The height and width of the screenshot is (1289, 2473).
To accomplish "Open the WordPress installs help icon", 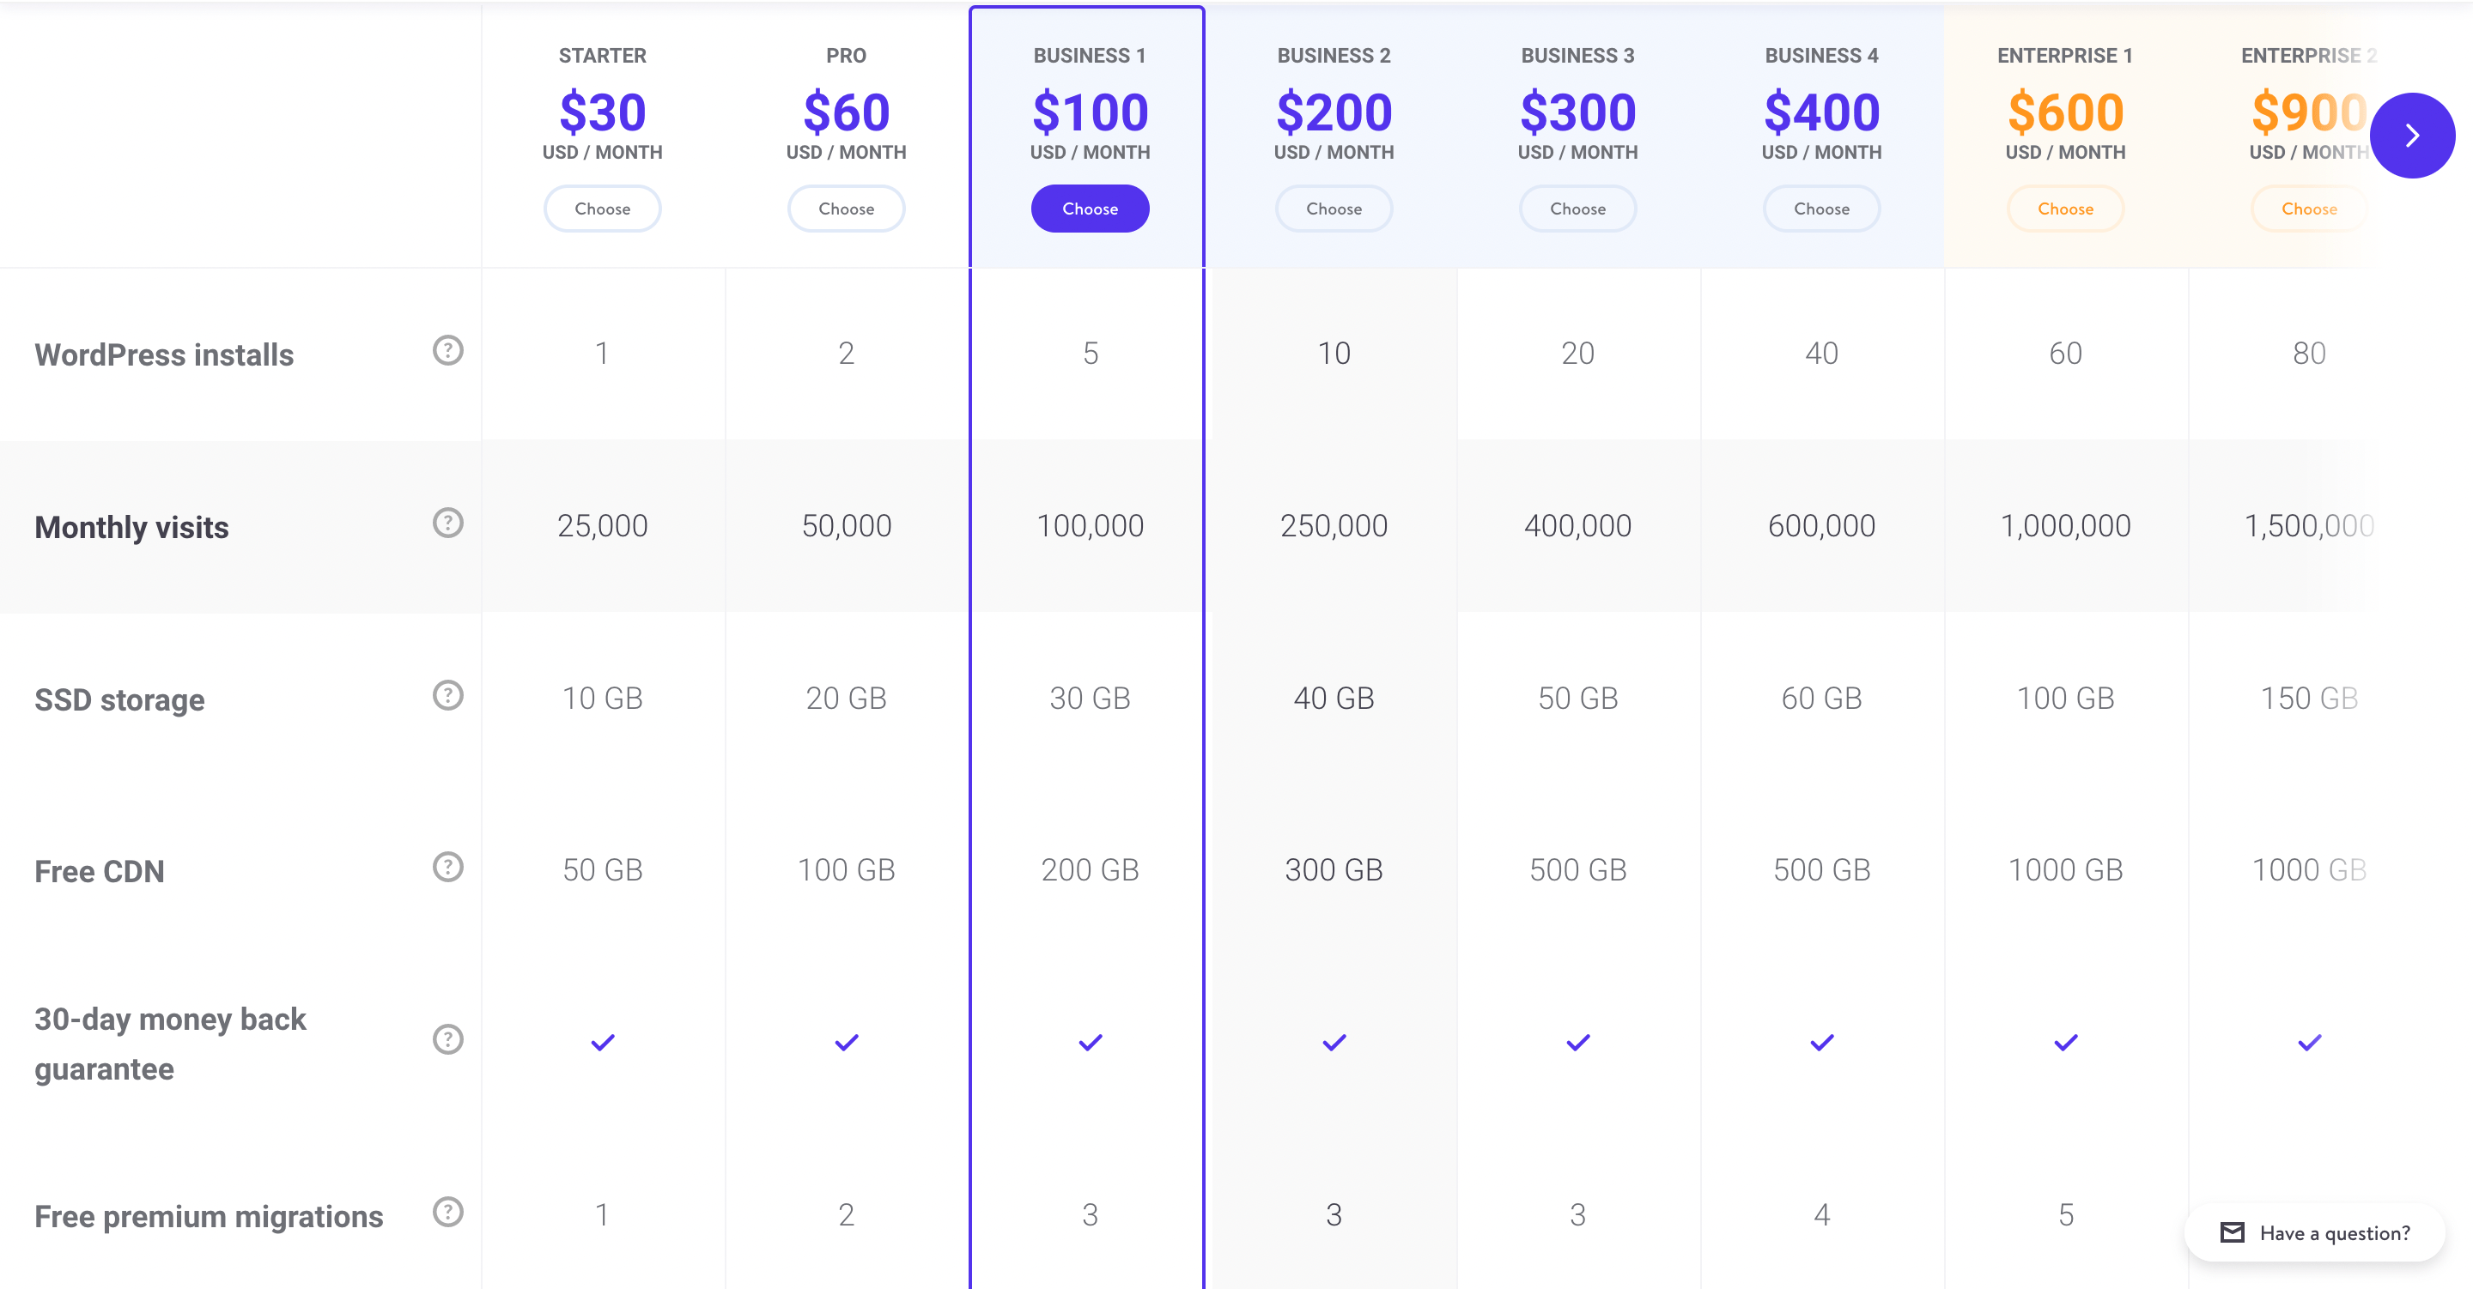I will click(447, 351).
